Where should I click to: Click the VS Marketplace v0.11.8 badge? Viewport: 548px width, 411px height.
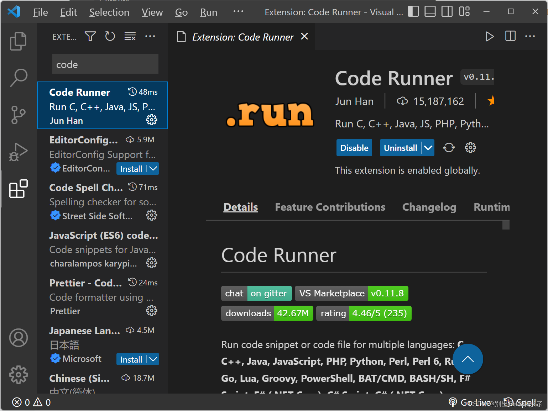351,293
